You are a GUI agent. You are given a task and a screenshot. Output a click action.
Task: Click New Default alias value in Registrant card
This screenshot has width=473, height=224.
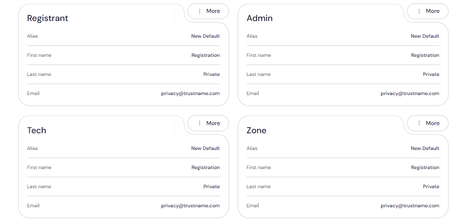tap(205, 36)
